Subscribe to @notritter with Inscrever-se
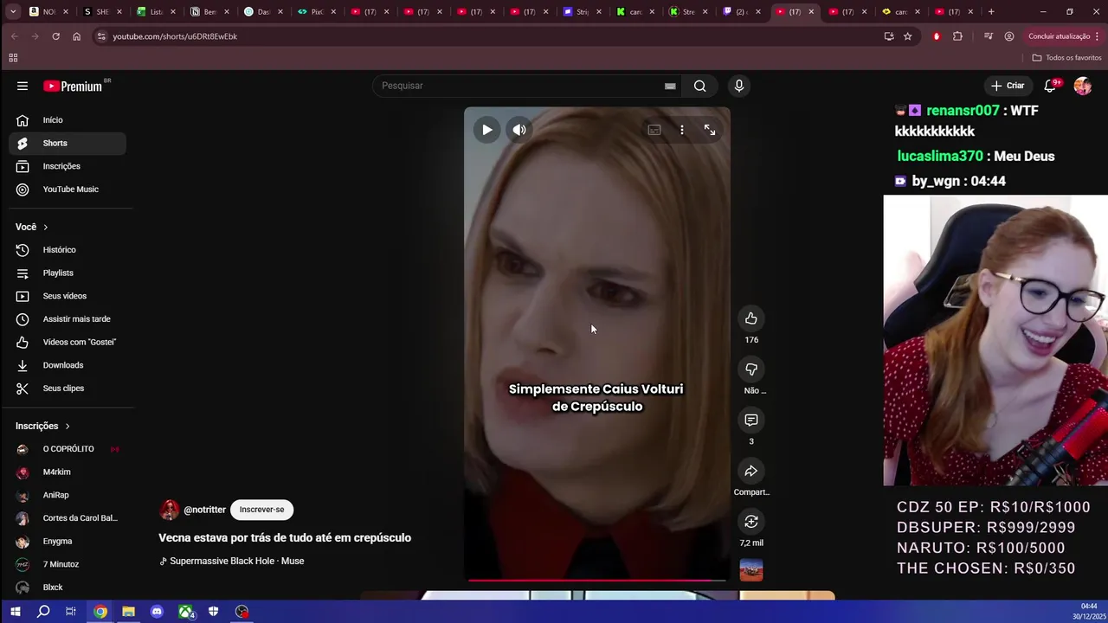 [261, 510]
